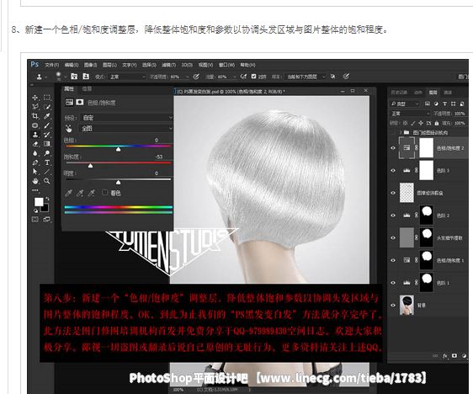Expand the top layer group
Viewport: 473px width, 394px height.
tap(401, 132)
